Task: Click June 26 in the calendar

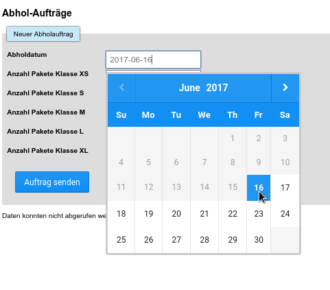Action: [x=149, y=240]
